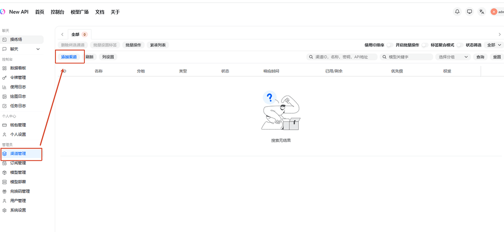
Task: Click the 订阅管理 calendar icon
Action: point(5,163)
